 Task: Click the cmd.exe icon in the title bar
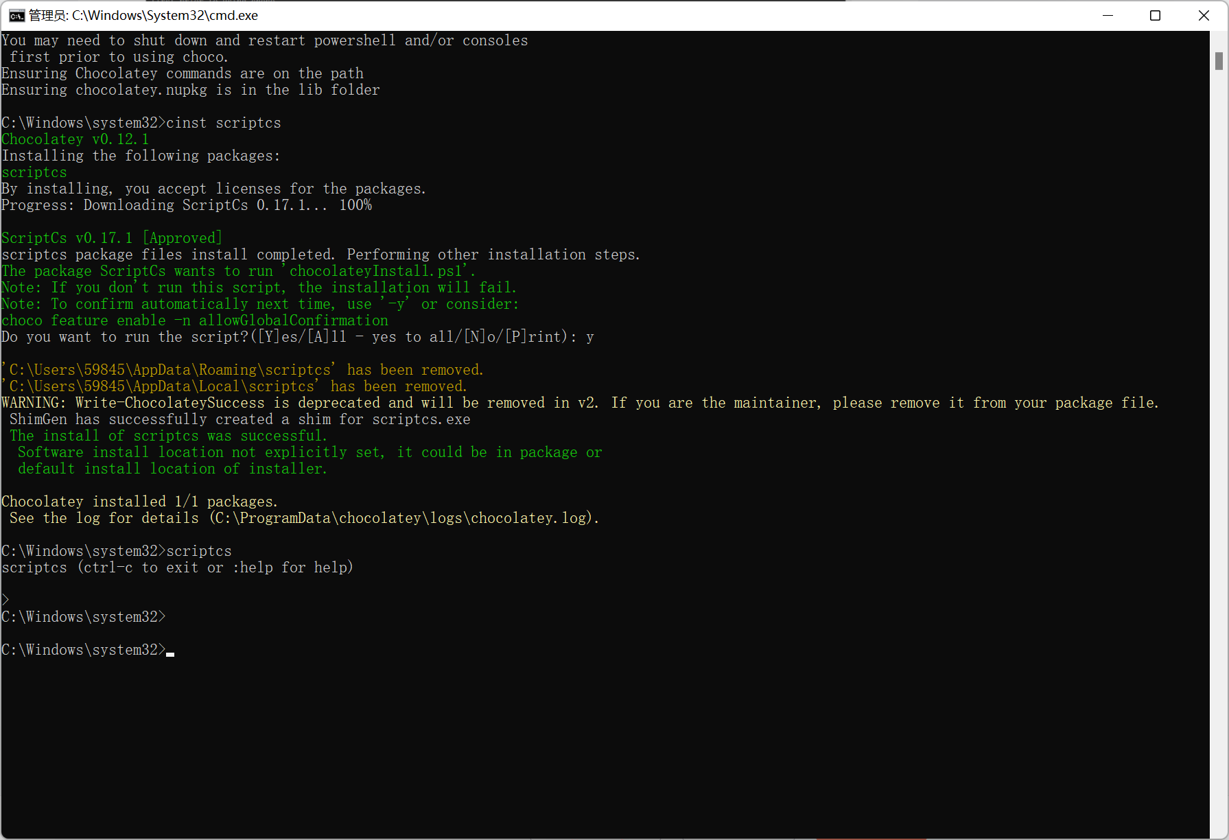[x=16, y=15]
